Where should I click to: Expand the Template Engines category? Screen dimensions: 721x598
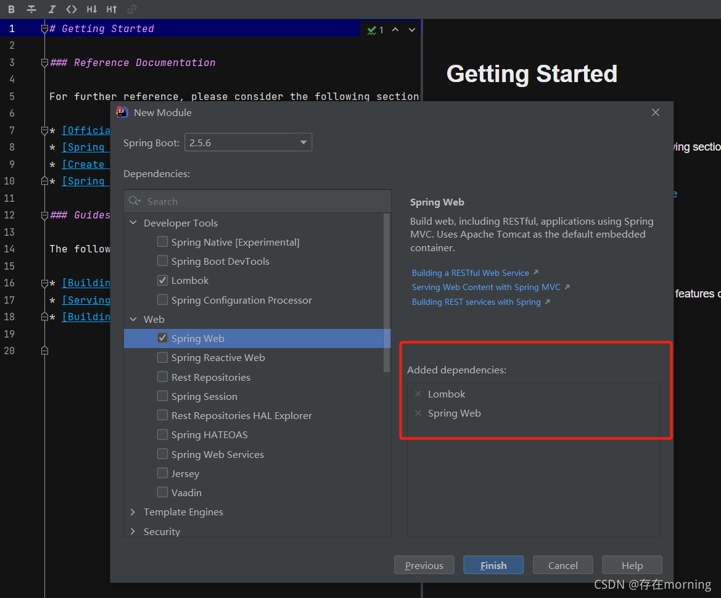point(133,512)
